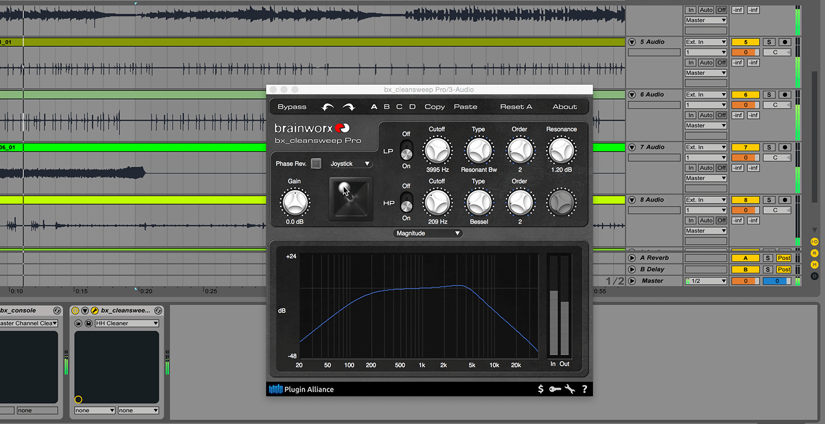
Task: Open the dollar-sign purchase icon
Action: (541, 389)
